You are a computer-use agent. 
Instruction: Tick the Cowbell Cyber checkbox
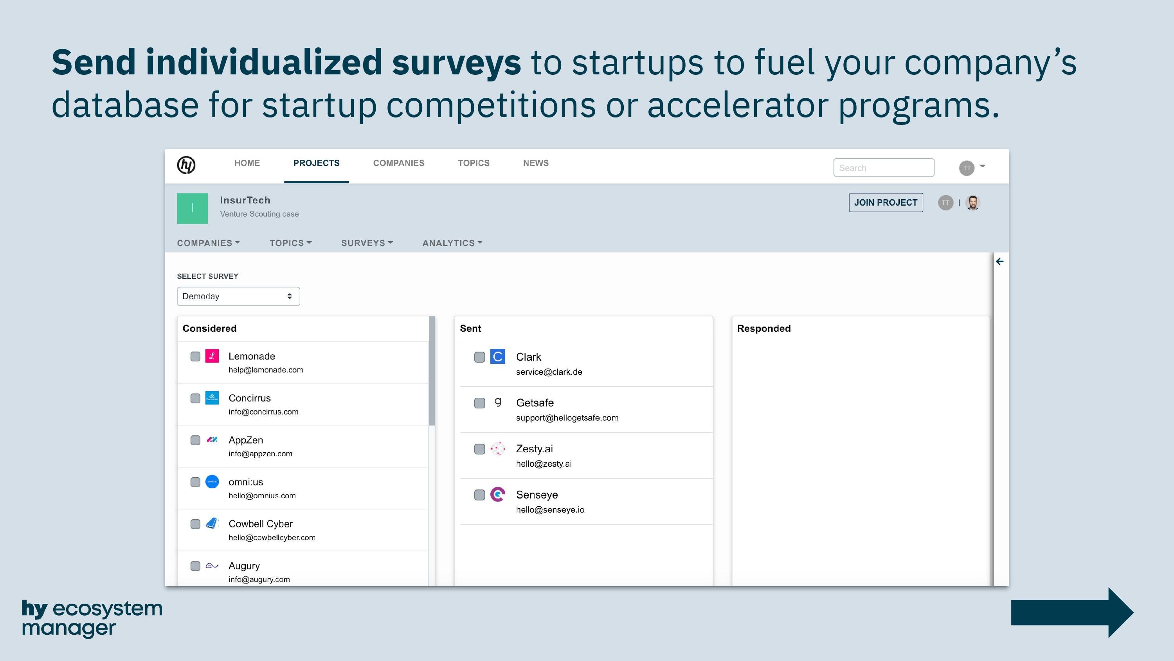(x=196, y=524)
